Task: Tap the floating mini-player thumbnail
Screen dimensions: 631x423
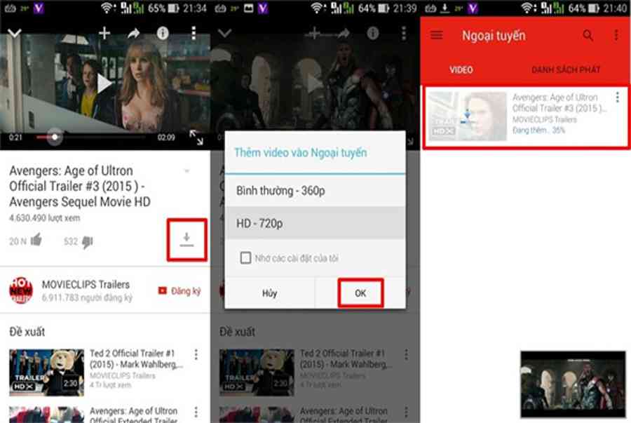Action: [x=573, y=380]
